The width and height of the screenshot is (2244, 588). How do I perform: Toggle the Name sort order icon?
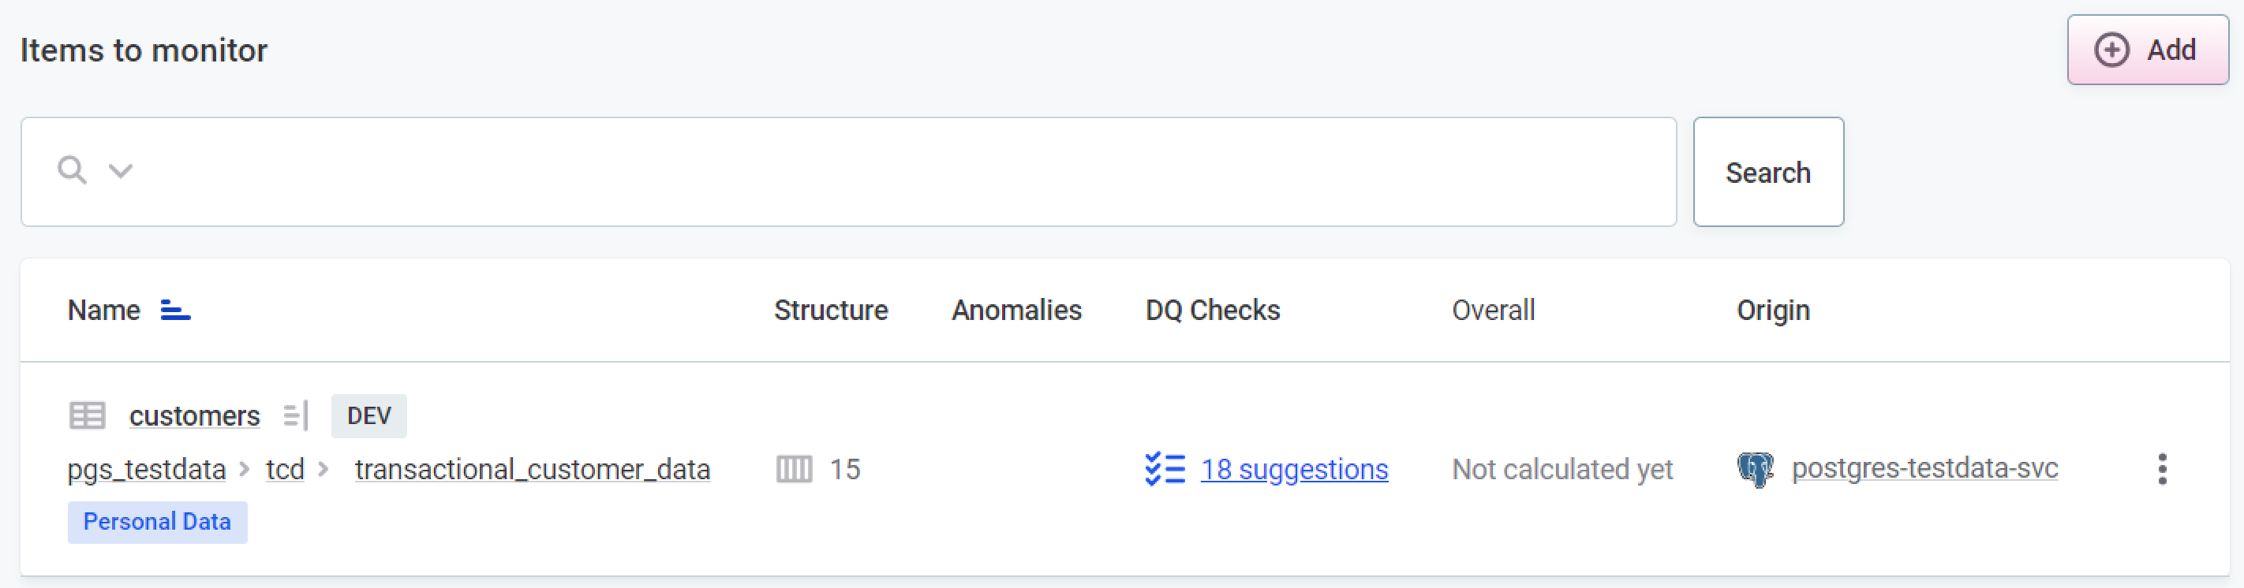(x=175, y=311)
